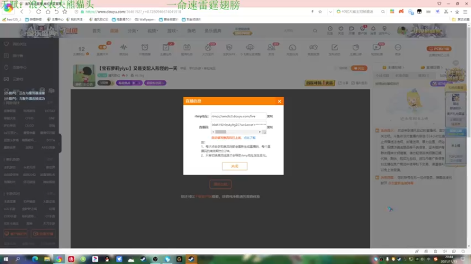This screenshot has height=264, width=471.
Task: Open the calendar tool icon
Action: click(187, 48)
